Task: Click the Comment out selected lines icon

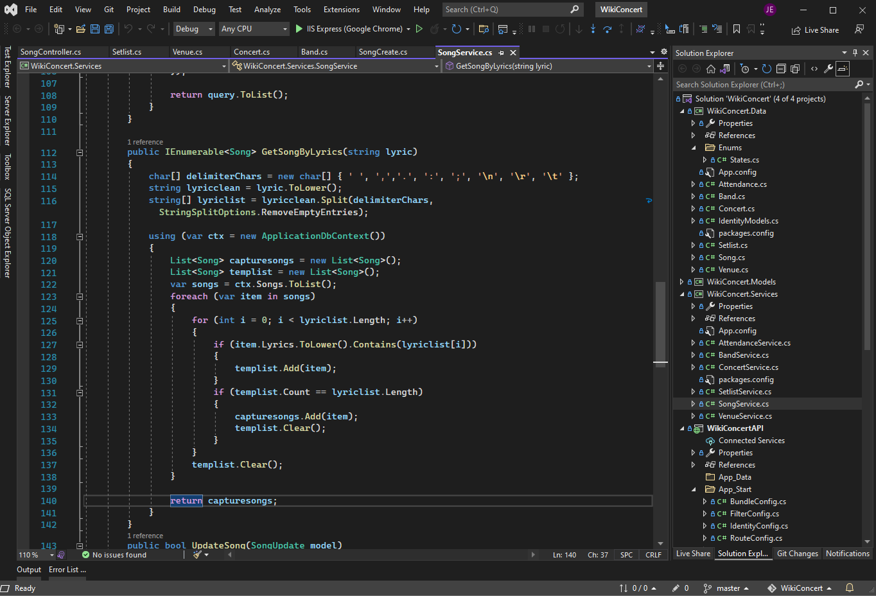Action: click(704, 29)
